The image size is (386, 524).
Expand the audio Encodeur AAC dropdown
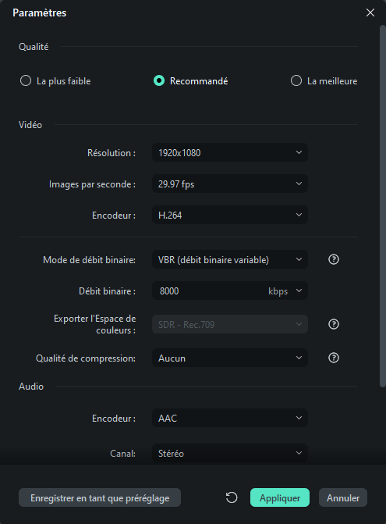230,418
